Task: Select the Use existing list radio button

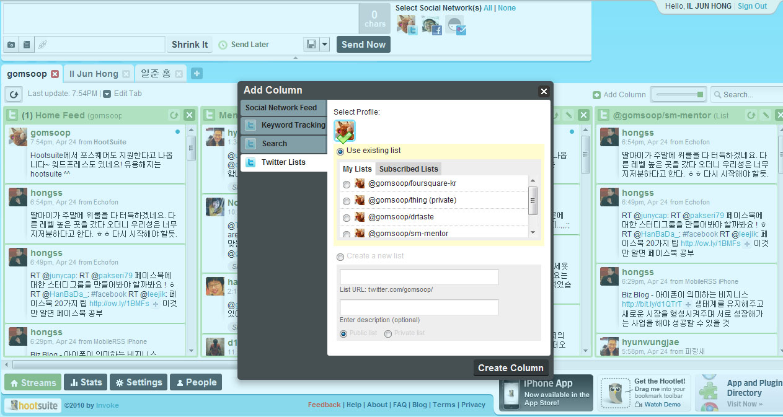Action: 340,151
